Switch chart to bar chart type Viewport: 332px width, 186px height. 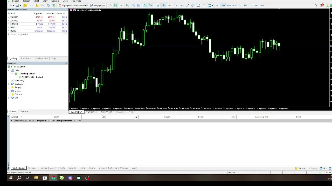tap(110, 5)
